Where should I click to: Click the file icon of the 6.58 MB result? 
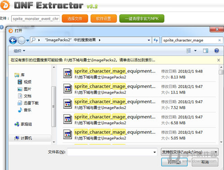68,119
